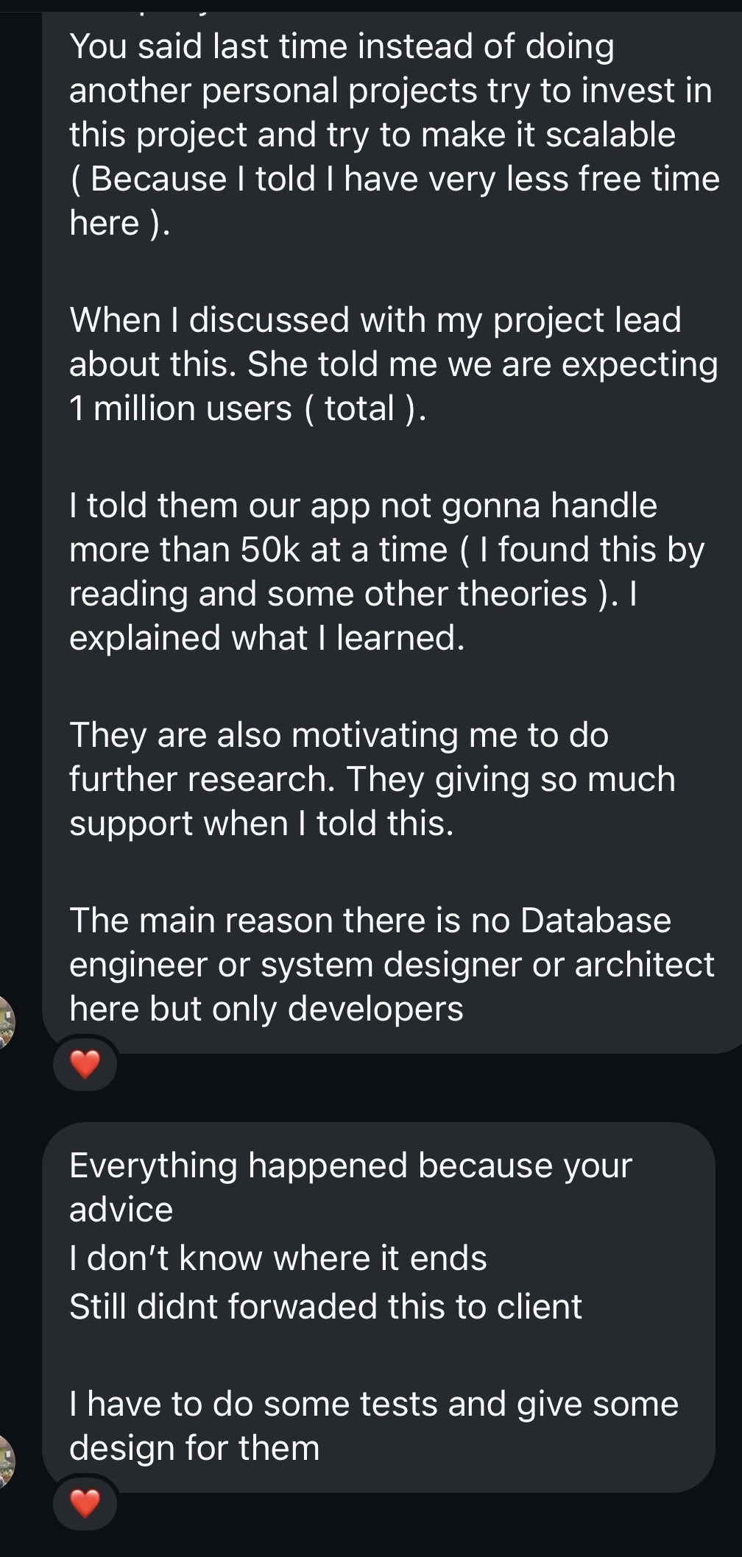Tap the "I don't know where it ends" line
The width and height of the screenshot is (742, 1557).
278,1258
